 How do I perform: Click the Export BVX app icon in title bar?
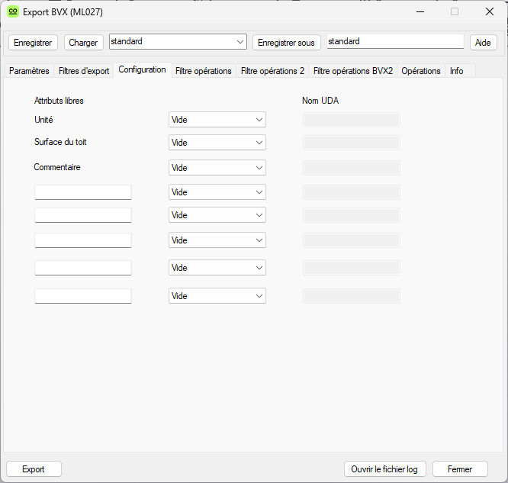(13, 12)
